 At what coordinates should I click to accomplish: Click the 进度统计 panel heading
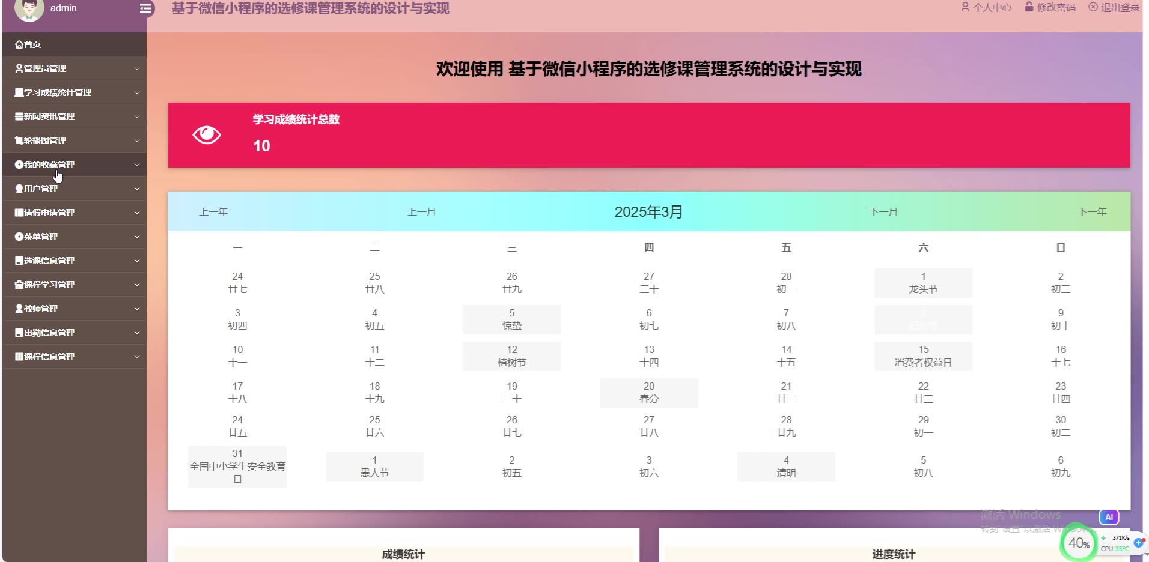894,554
